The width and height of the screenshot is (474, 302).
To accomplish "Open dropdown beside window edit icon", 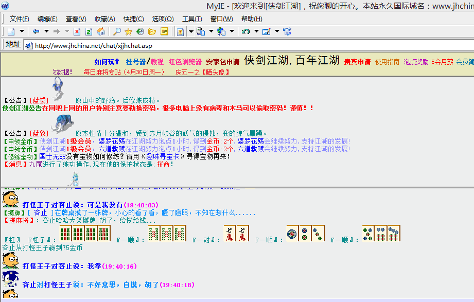I will 277,31.
